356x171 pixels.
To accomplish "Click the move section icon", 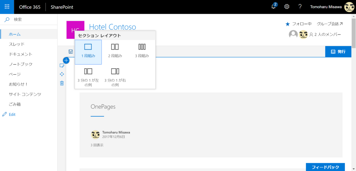I will click(x=62, y=75).
